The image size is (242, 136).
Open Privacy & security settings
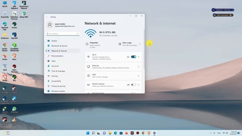(63, 86)
